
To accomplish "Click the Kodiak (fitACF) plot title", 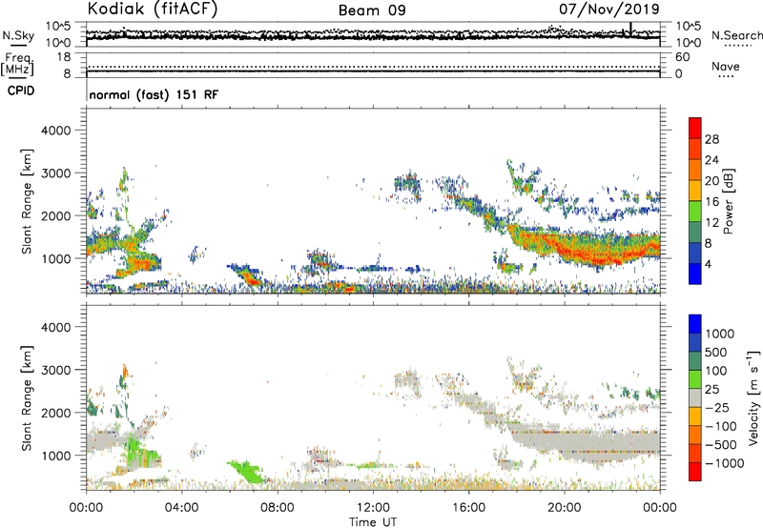I will pyautogui.click(x=153, y=9).
